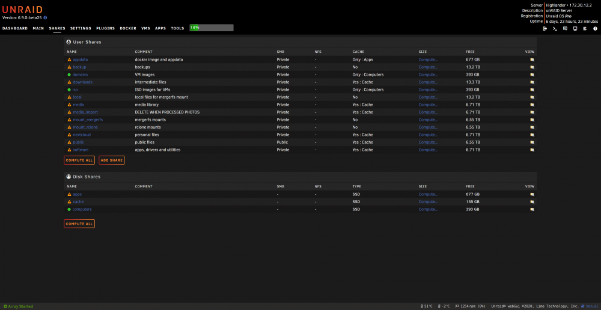Open the downloads share link

82,82
